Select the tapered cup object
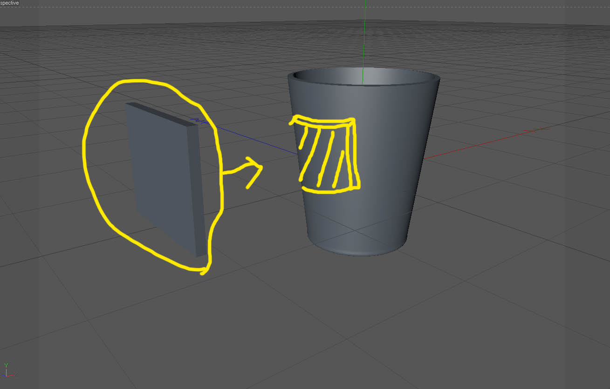 (x=363, y=161)
